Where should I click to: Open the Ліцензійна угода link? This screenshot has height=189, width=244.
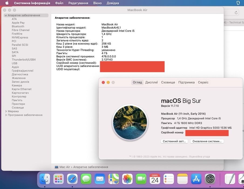pos(199,157)
